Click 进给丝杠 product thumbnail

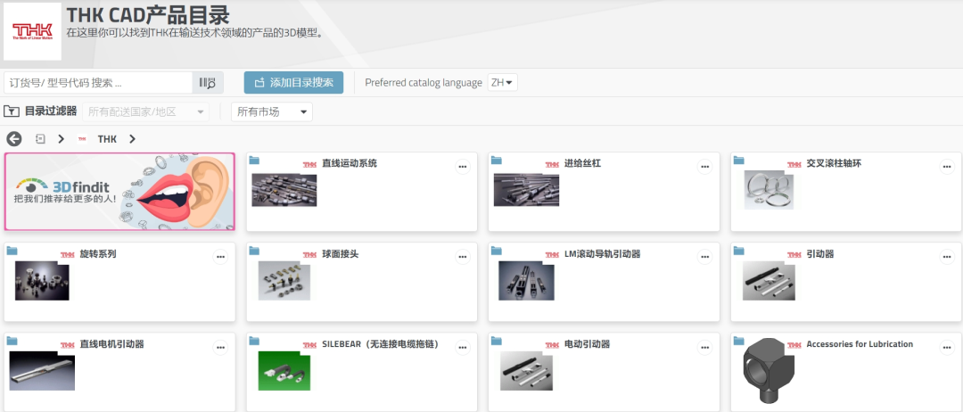[x=527, y=190]
